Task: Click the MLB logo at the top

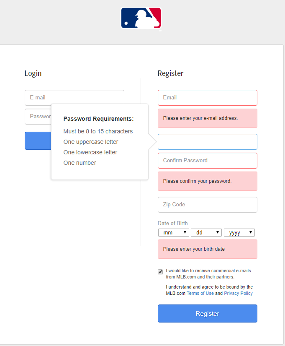Action: click(x=141, y=18)
